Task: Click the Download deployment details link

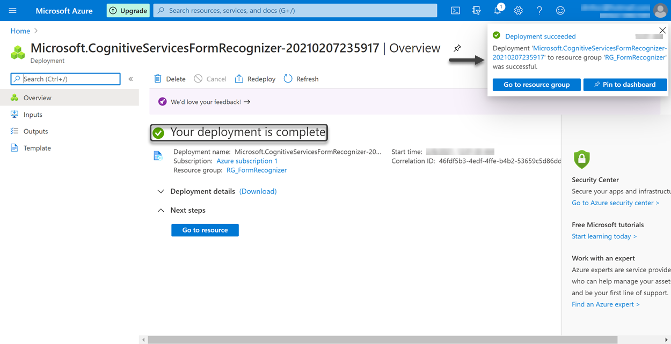Action: (x=258, y=191)
